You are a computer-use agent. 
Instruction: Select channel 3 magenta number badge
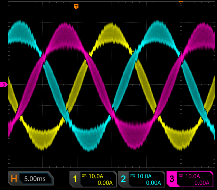[172, 179]
